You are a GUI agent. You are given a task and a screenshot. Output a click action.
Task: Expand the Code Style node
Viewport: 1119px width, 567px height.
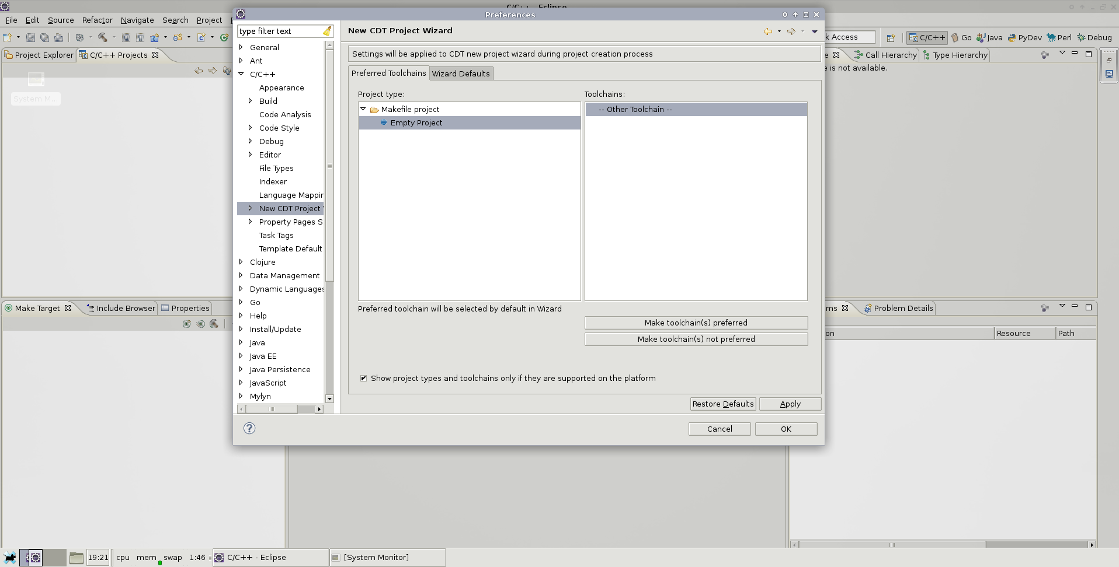coord(250,128)
